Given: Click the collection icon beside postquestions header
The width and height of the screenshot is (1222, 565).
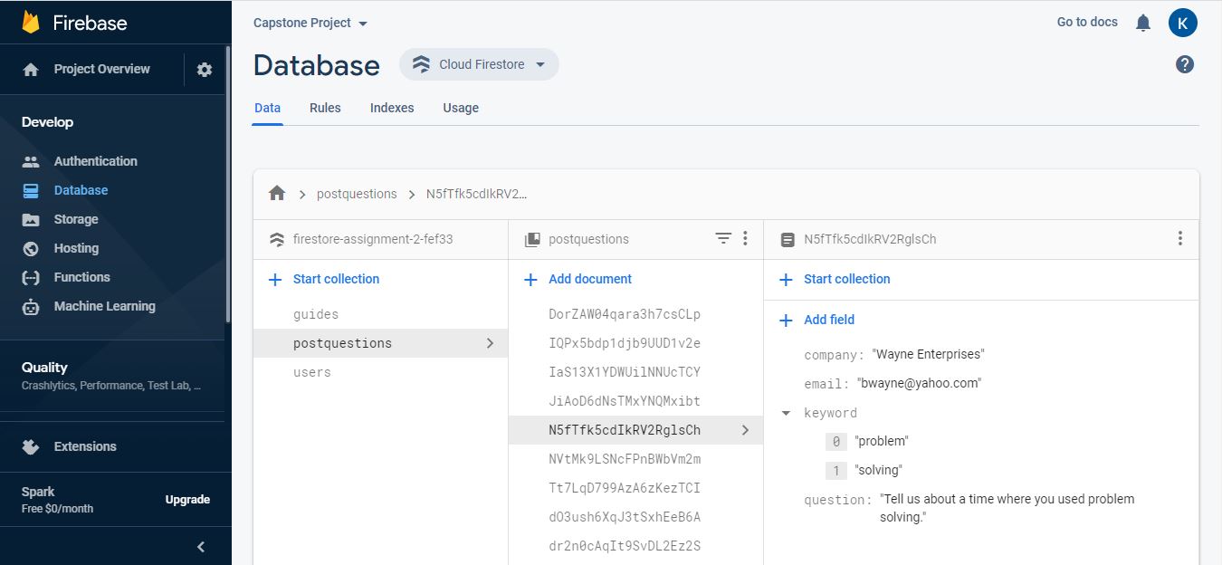Looking at the screenshot, I should [x=532, y=239].
